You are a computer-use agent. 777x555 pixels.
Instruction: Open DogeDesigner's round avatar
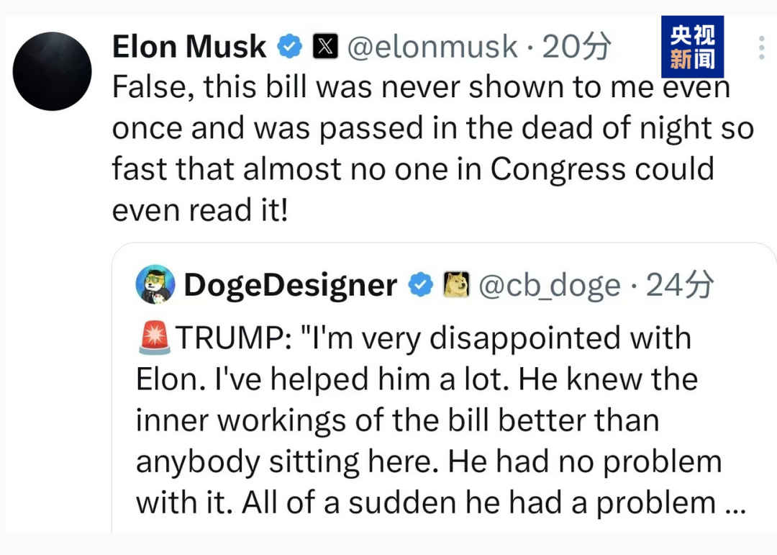155,284
